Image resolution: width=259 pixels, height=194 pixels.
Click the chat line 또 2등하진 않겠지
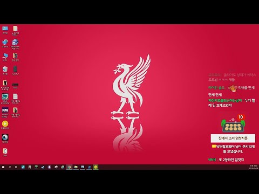pyautogui.click(x=231, y=160)
